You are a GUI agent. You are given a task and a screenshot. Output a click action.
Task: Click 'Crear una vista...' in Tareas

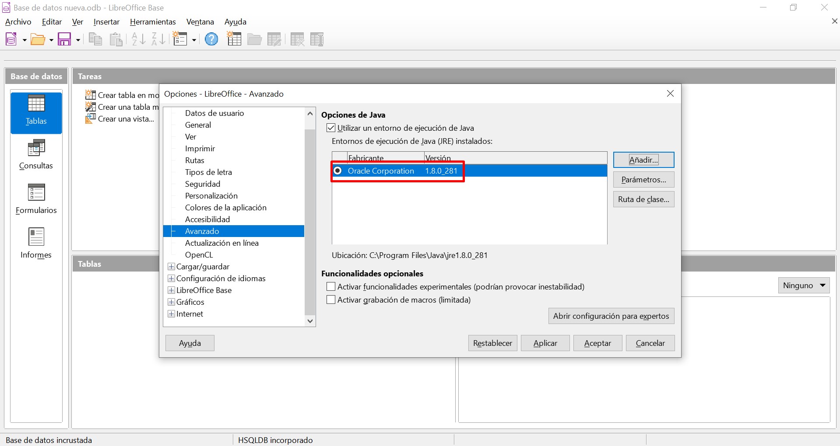125,118
